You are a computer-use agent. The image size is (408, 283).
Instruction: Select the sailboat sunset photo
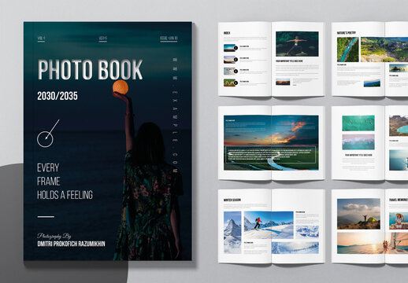pos(373,243)
